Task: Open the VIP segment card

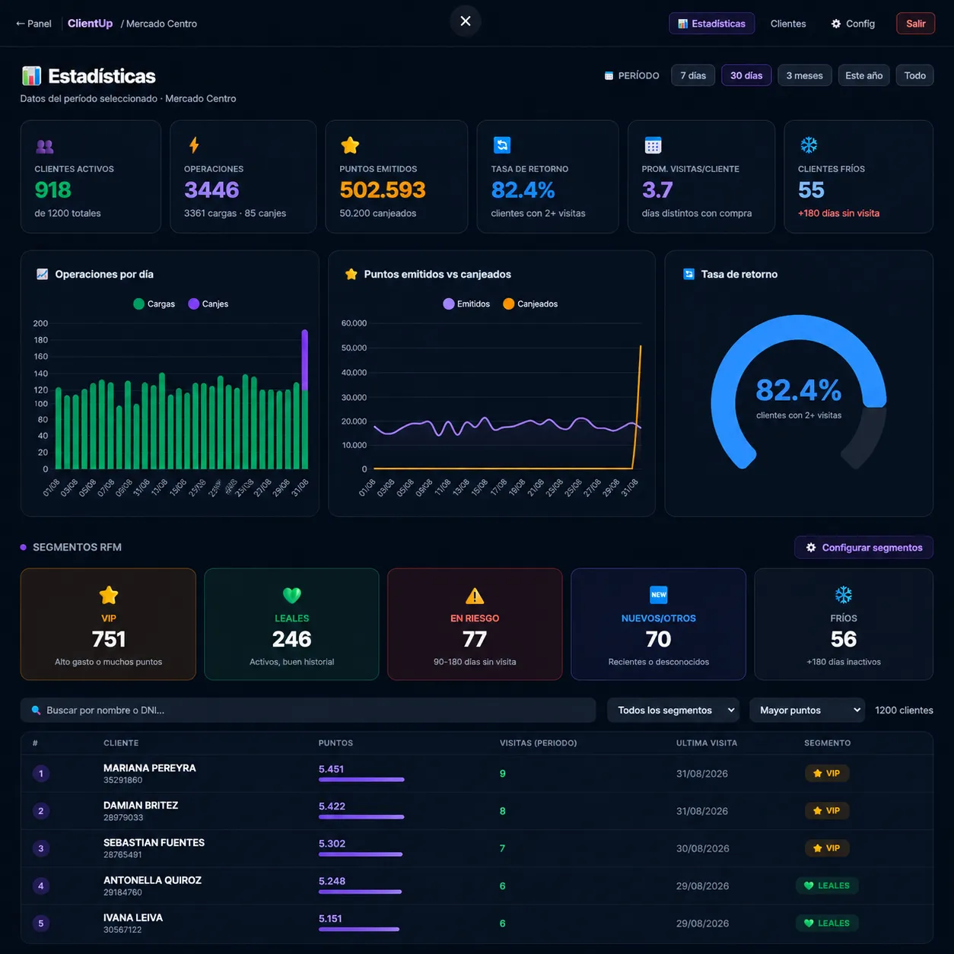Action: (108, 624)
